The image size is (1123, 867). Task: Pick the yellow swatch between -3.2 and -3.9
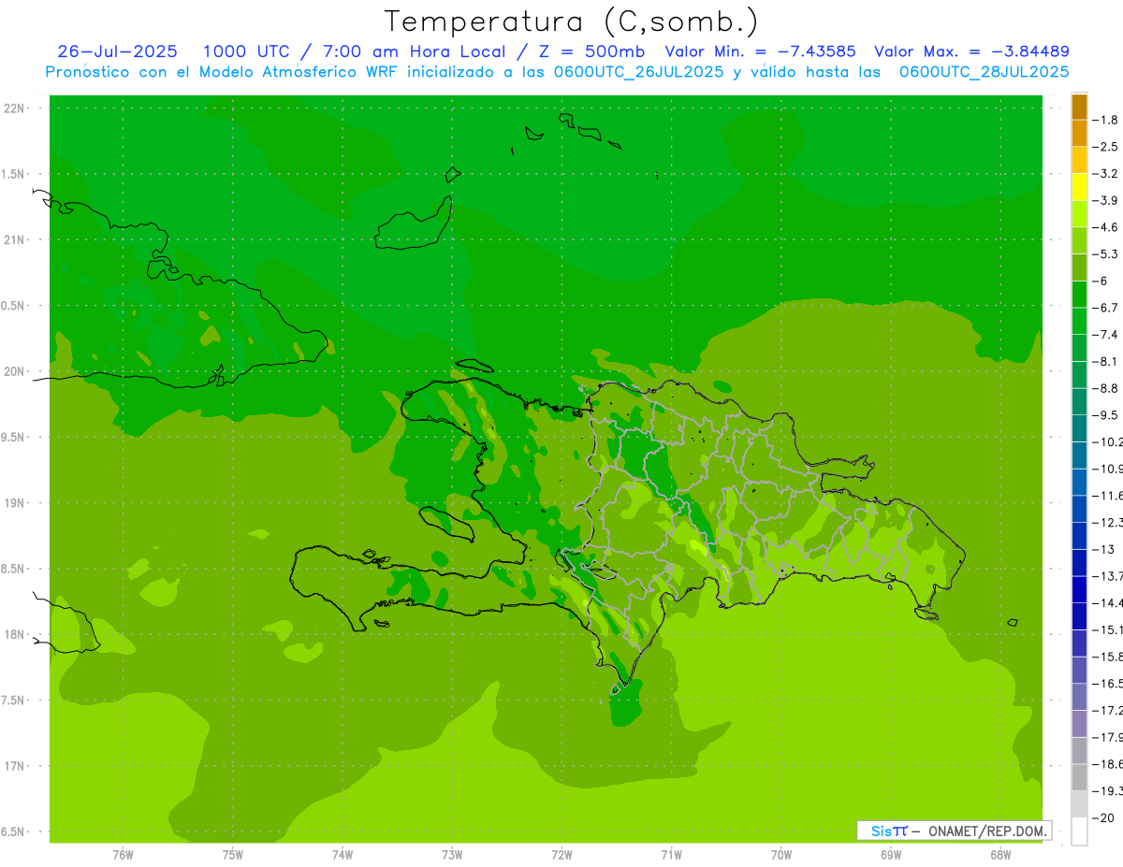[1079, 187]
